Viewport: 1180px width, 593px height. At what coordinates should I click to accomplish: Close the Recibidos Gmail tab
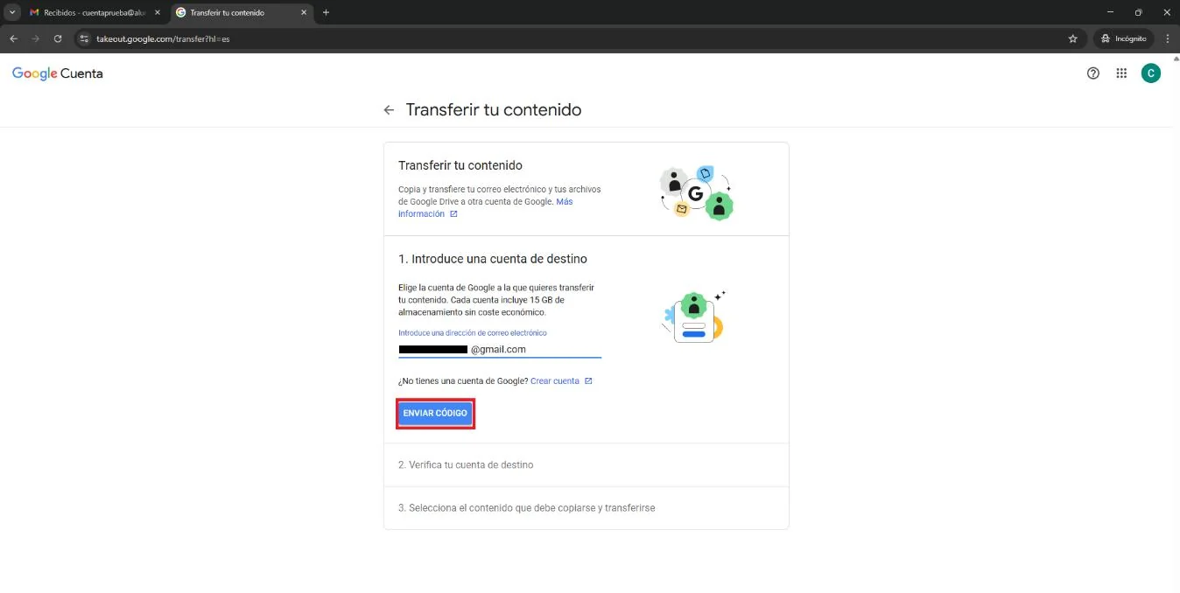tap(158, 13)
